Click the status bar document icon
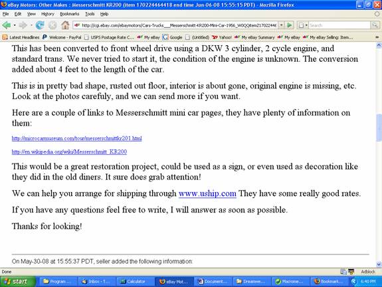The height and width of the screenshot is (287, 382). point(343,272)
